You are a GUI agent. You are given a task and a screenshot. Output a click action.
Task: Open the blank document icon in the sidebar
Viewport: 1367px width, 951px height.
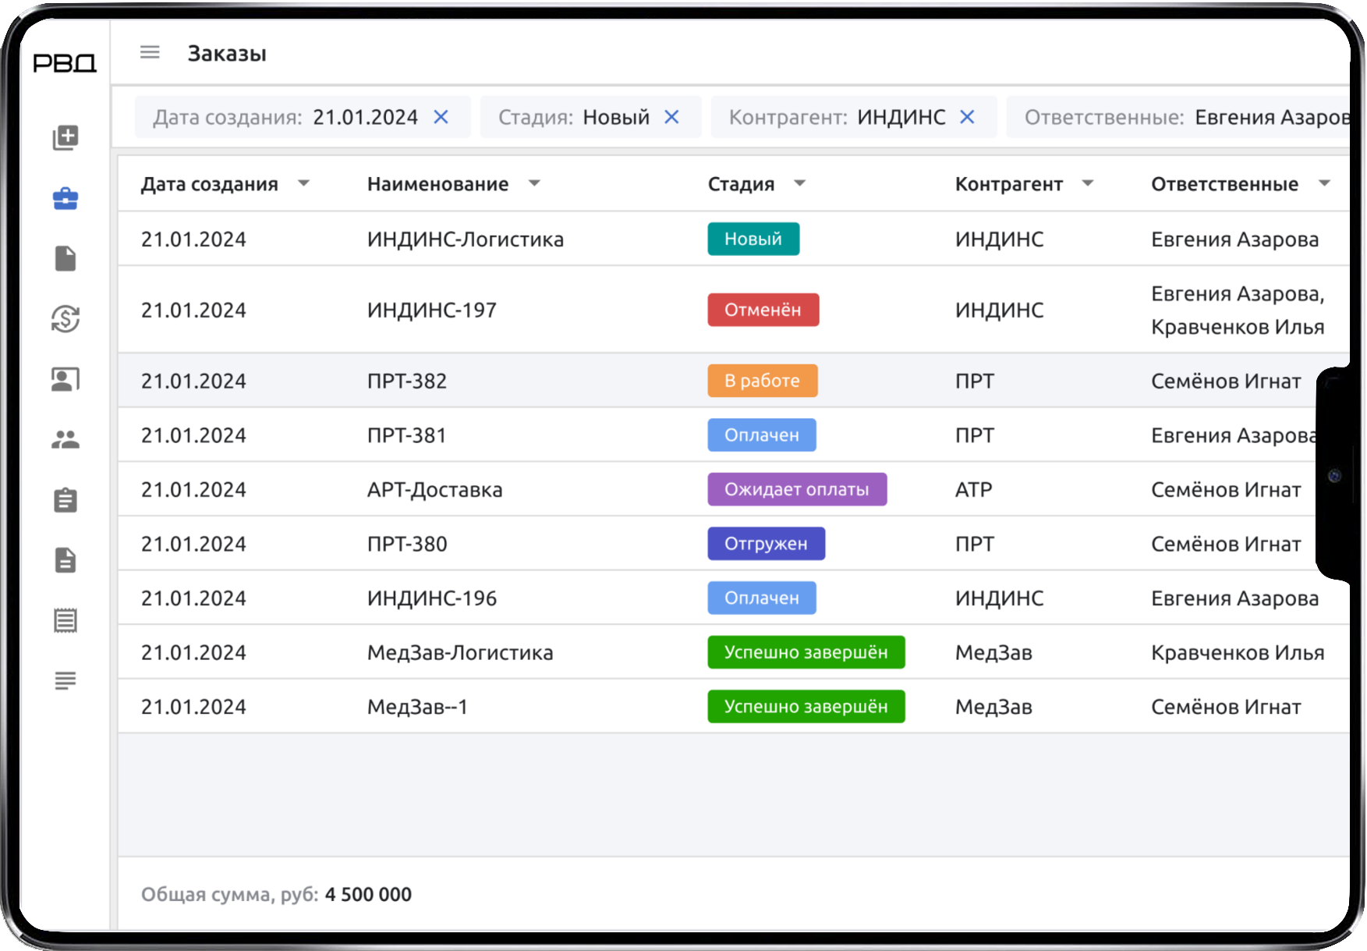[x=66, y=259]
